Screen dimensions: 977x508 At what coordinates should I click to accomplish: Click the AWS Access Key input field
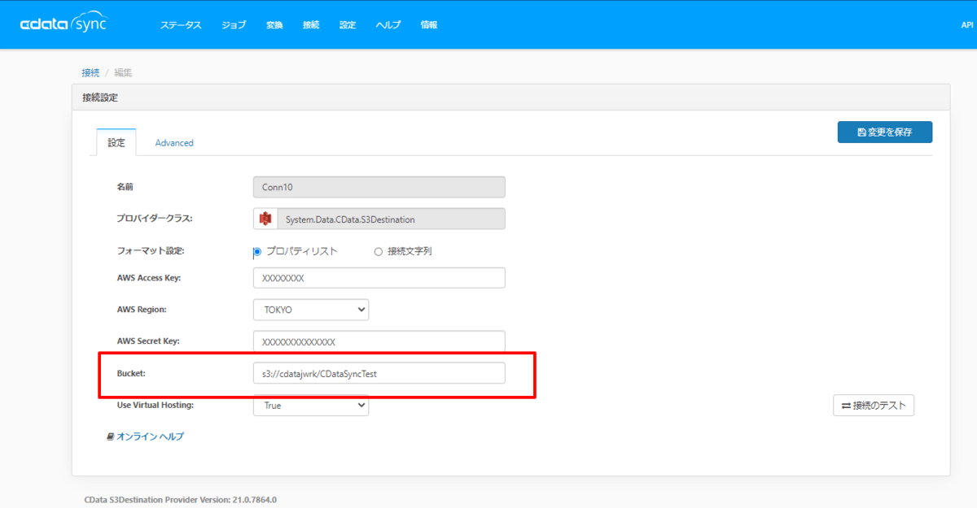pos(379,277)
